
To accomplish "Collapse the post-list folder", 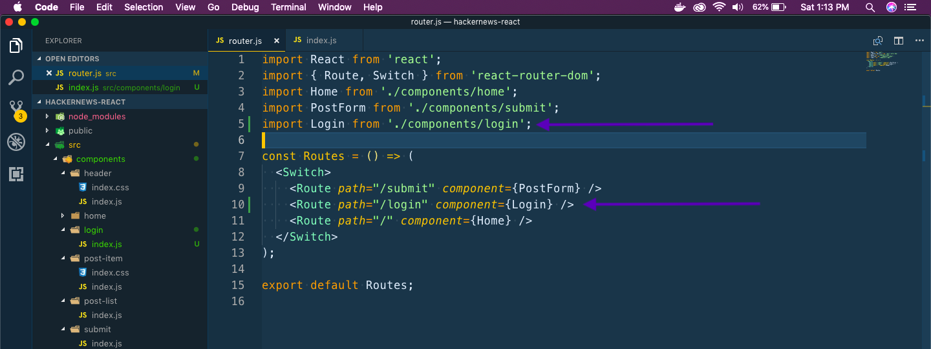I will click(63, 301).
